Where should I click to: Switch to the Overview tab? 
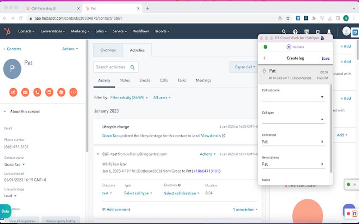pos(108,50)
